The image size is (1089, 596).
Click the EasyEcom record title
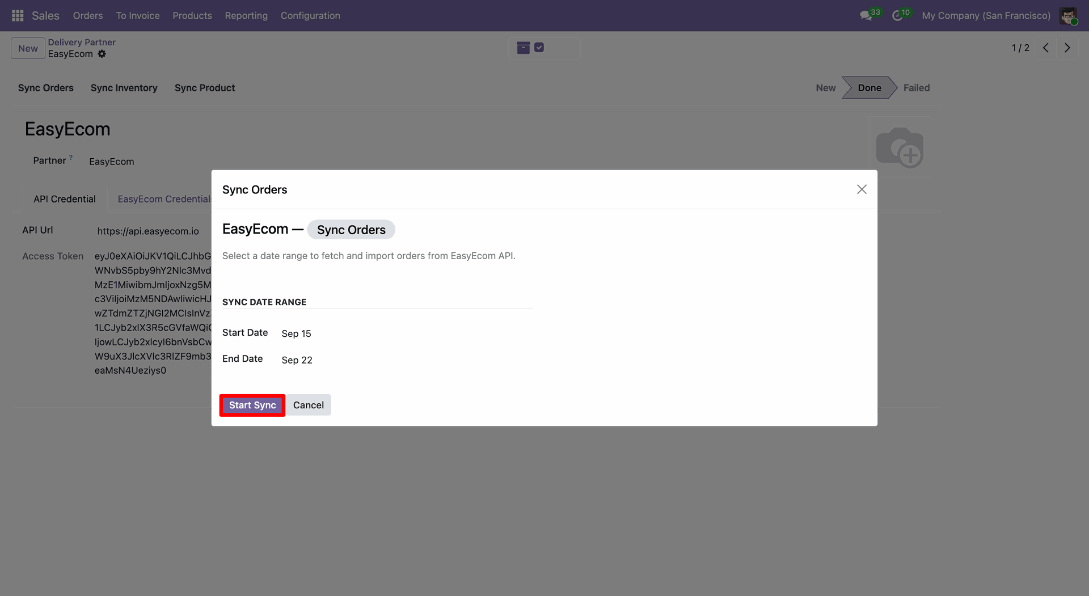point(67,129)
